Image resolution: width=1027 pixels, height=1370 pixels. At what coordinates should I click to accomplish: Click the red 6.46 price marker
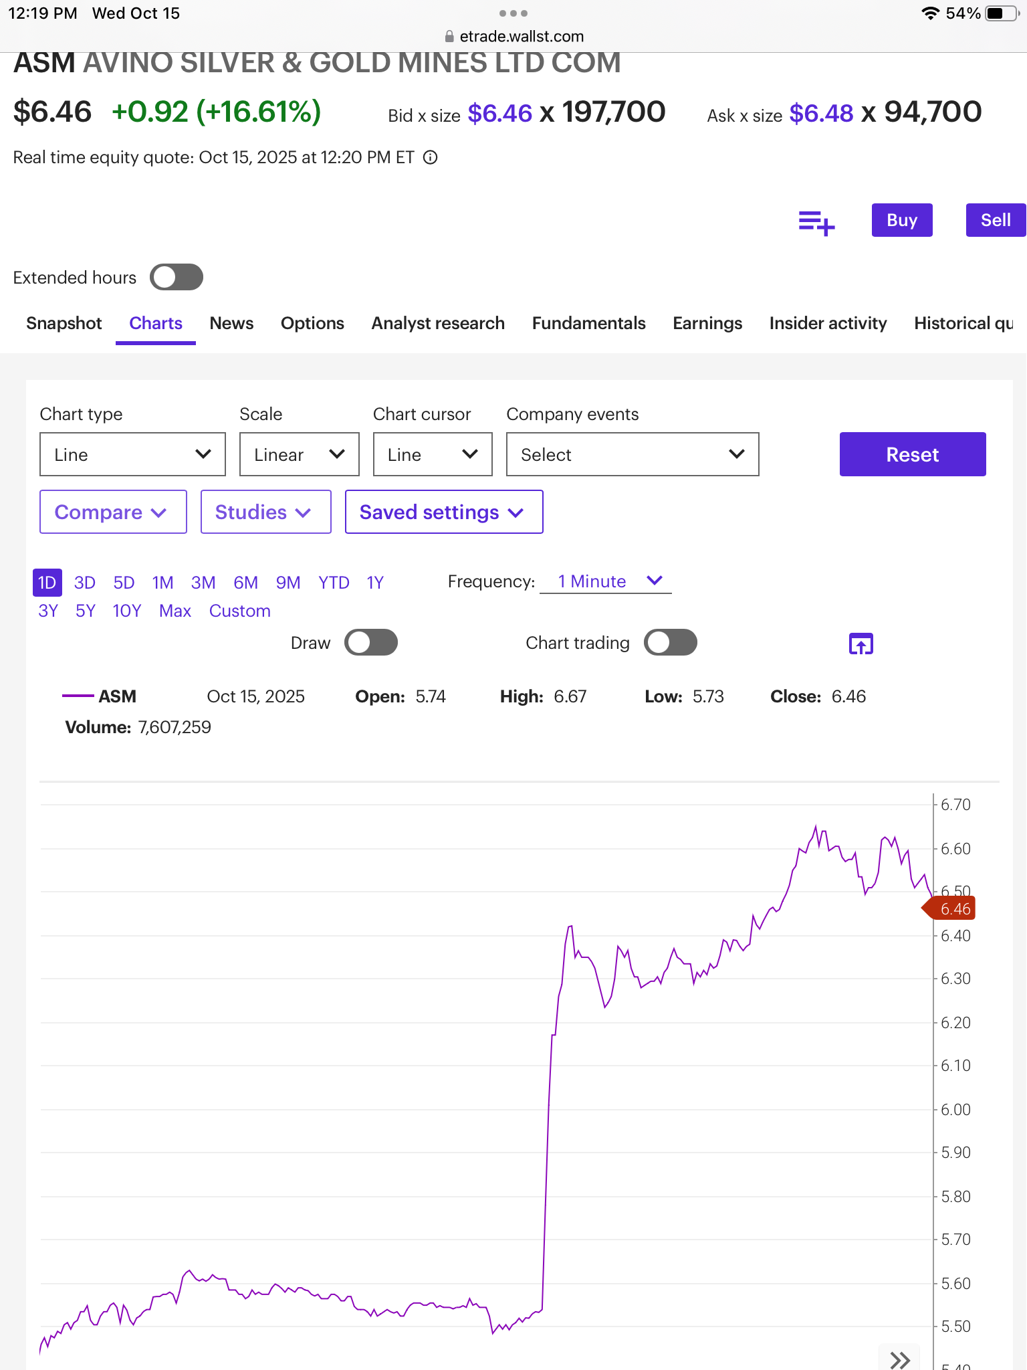(949, 908)
